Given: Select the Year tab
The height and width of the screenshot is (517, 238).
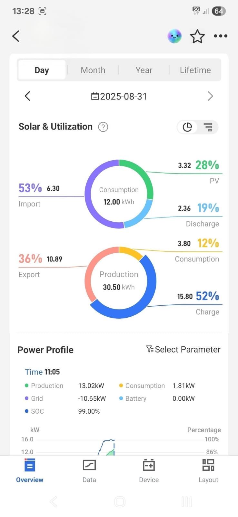Looking at the screenshot, I should (x=144, y=70).
